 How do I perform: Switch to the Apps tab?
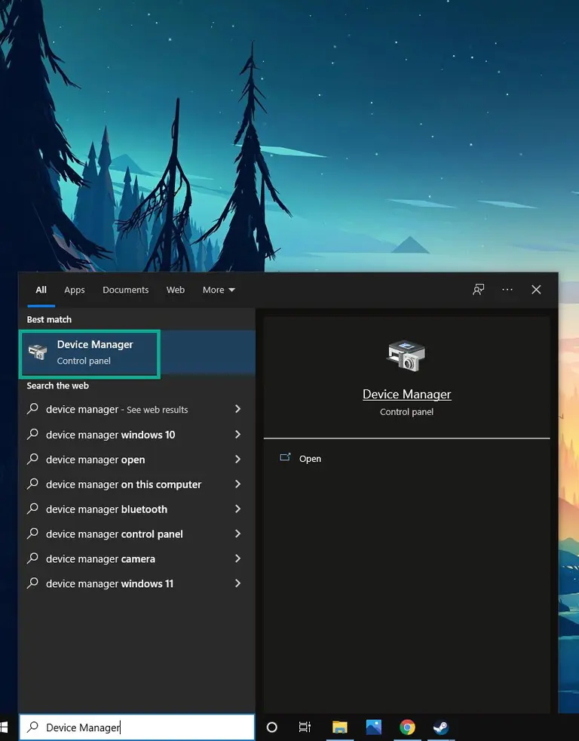click(75, 290)
